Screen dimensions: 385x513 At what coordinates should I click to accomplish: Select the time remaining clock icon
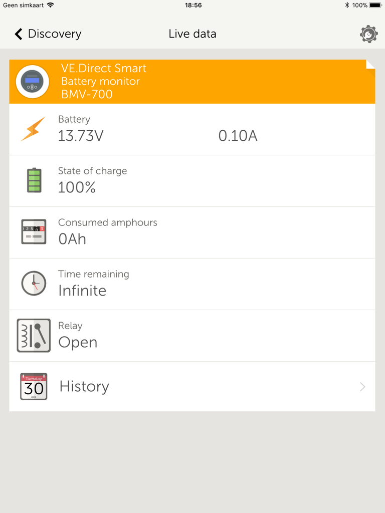click(x=34, y=283)
